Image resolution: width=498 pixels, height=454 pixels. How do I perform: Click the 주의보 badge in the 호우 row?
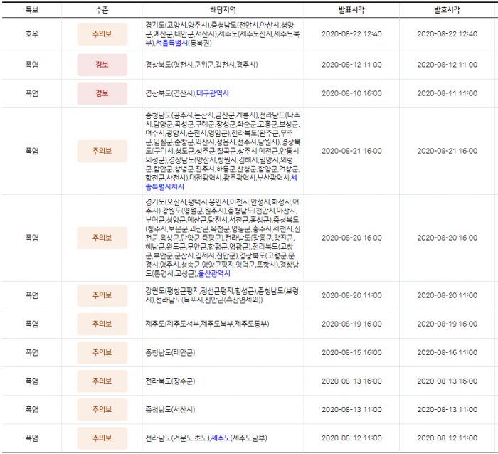click(102, 34)
